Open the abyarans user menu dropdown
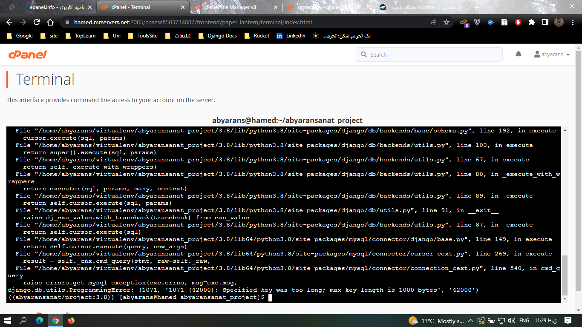 (x=552, y=54)
